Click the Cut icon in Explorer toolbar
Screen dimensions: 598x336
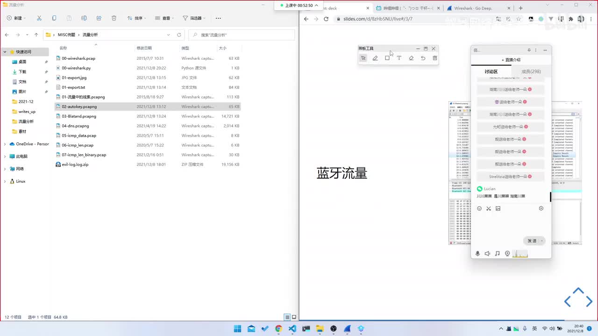click(39, 18)
